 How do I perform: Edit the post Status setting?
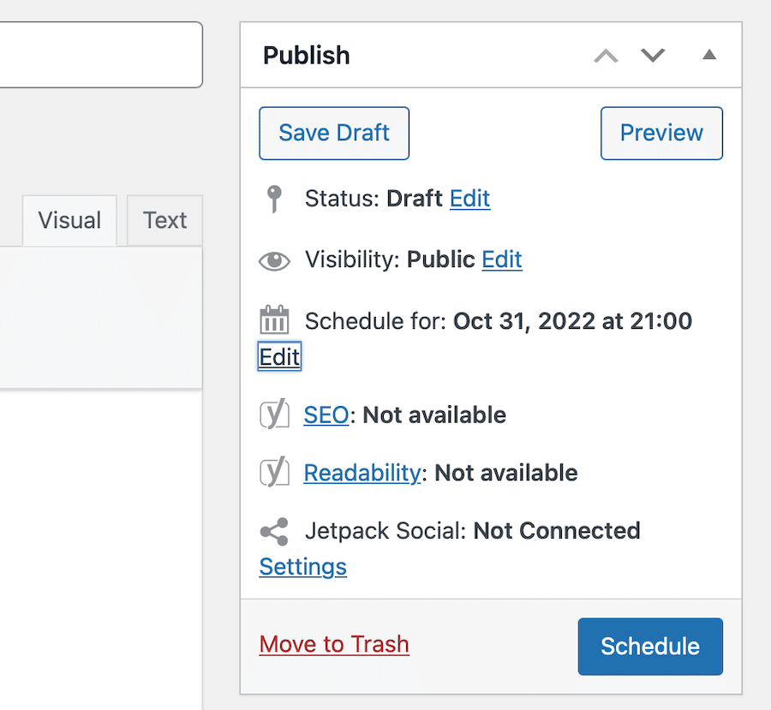(469, 199)
